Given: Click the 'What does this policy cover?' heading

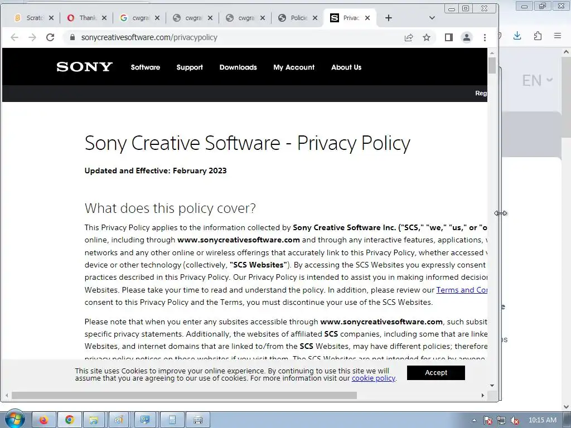Looking at the screenshot, I should pos(170,208).
